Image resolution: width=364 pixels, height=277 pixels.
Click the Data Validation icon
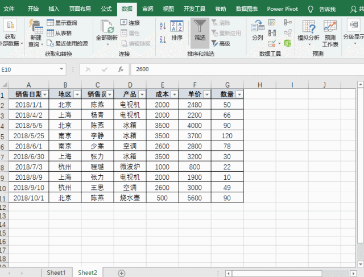272,43
